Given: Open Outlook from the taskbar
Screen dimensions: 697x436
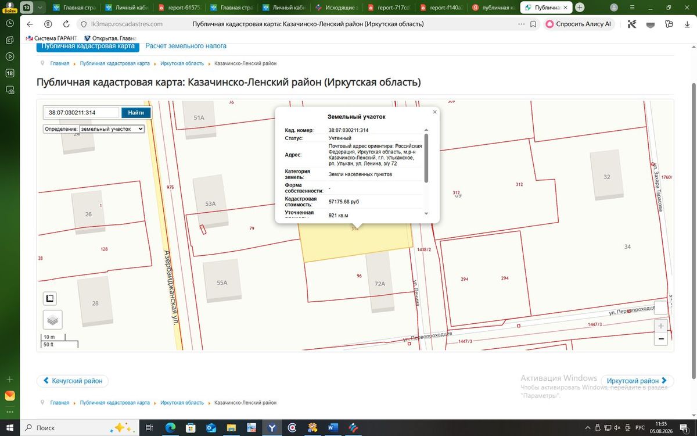Looking at the screenshot, I should [x=211, y=427].
